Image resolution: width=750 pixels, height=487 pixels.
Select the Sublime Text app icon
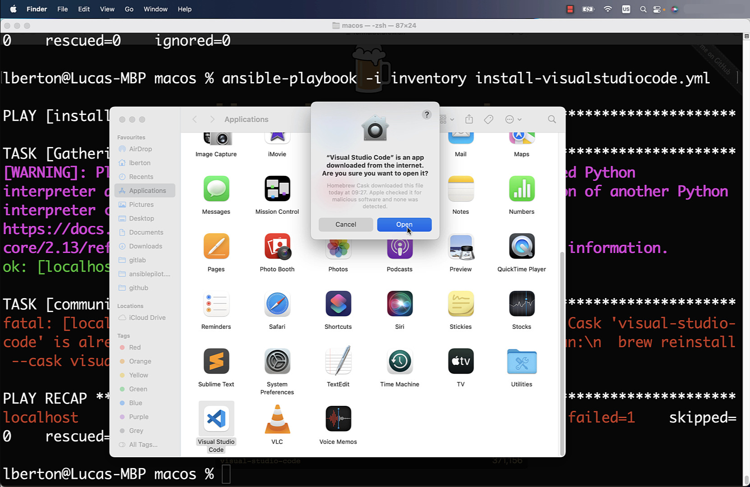(x=216, y=361)
